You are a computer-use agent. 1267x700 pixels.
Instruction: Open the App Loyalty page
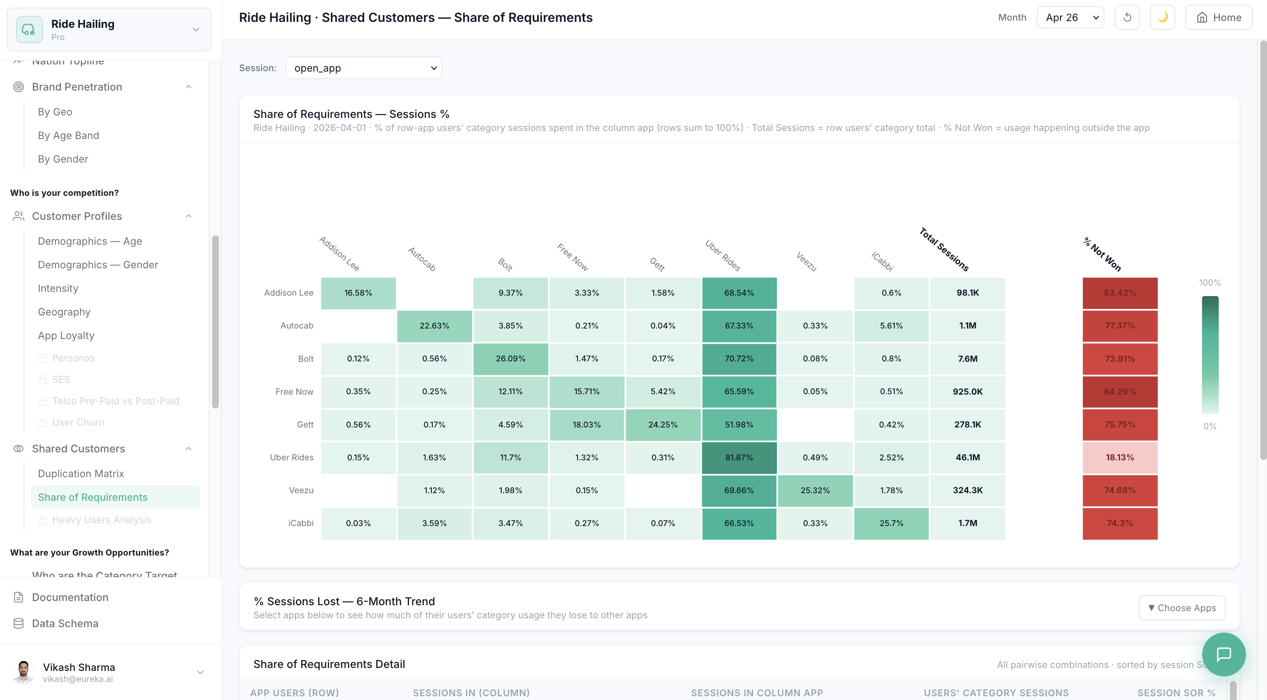click(66, 336)
